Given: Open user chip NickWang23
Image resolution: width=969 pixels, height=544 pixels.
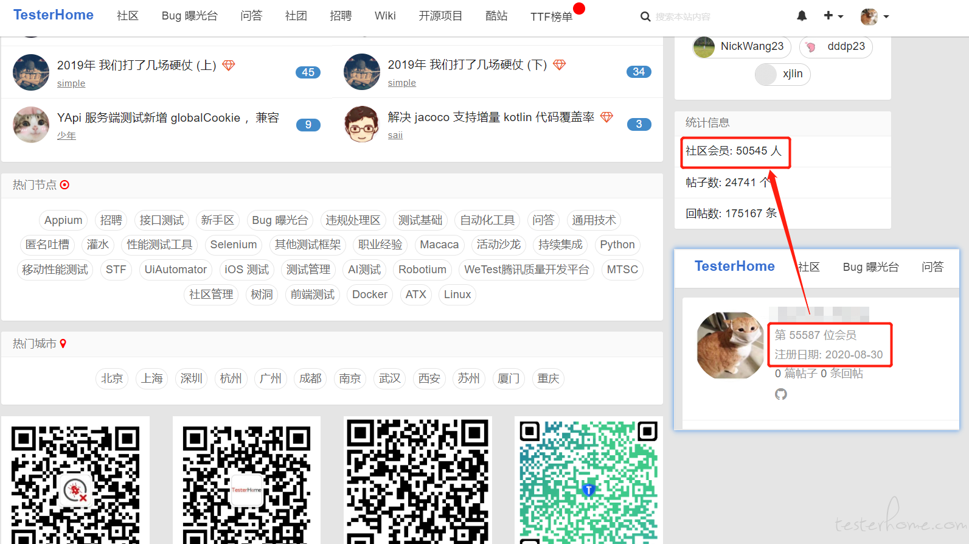Looking at the screenshot, I should (x=742, y=46).
